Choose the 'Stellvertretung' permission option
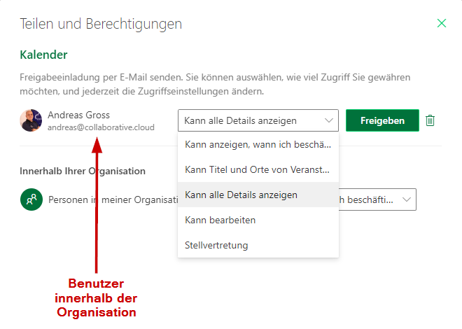Viewport: 462px width, 329px height. click(x=258, y=245)
